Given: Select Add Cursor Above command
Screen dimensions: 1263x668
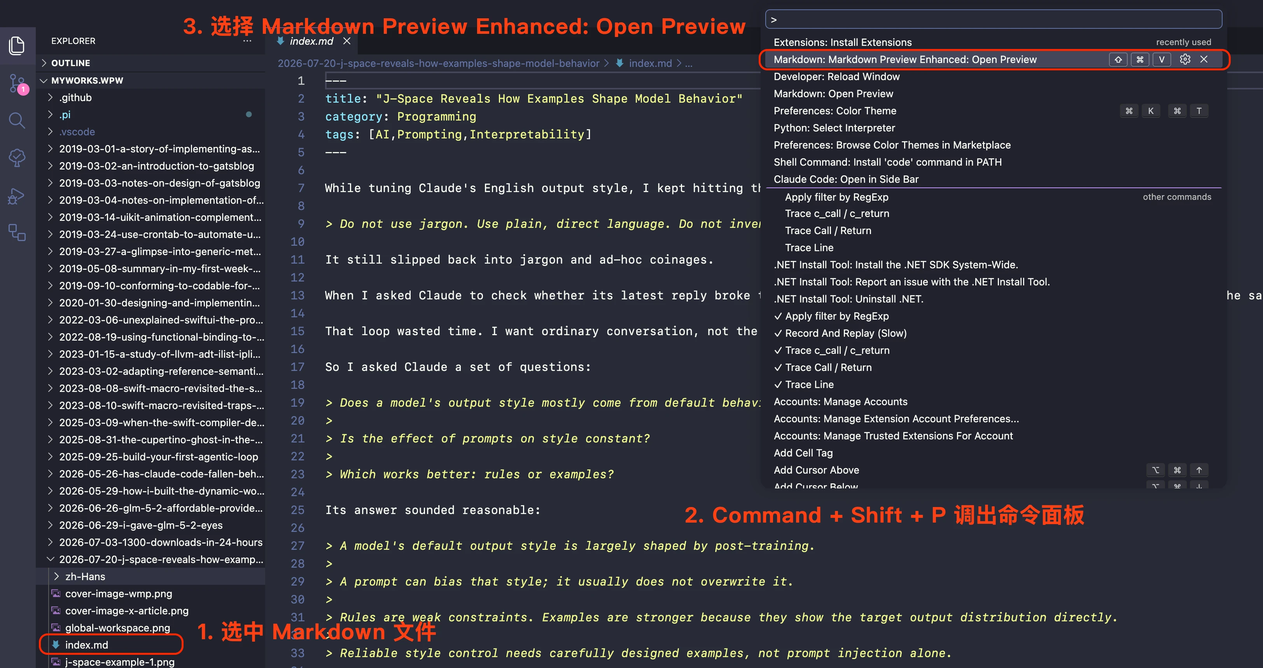Looking at the screenshot, I should coord(994,470).
